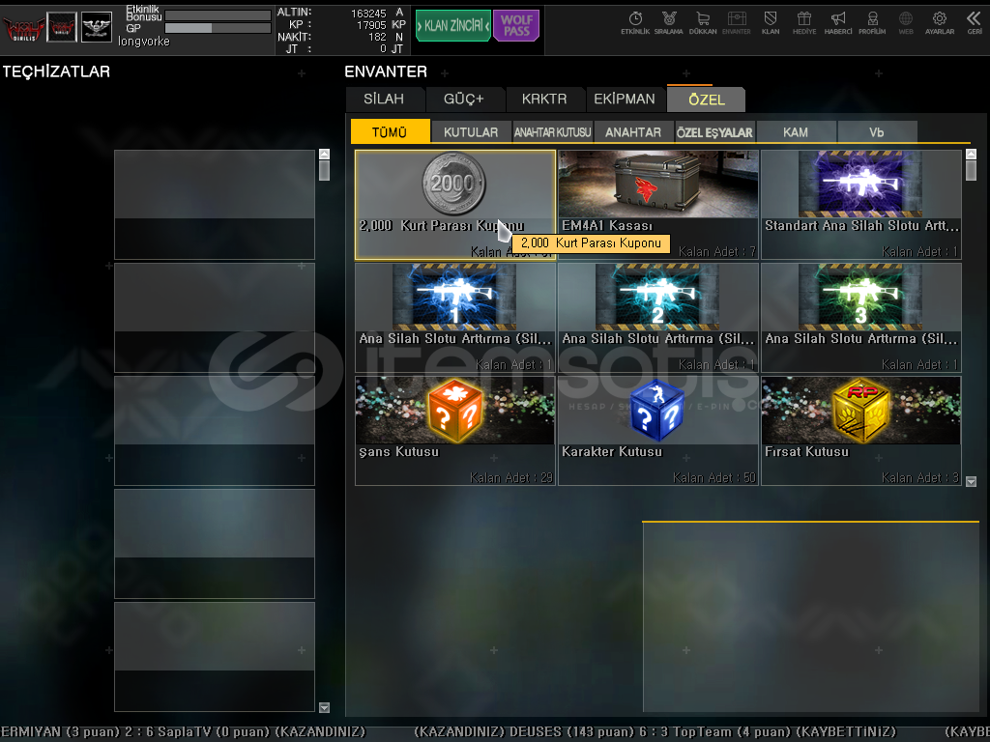Select the KAM filter tab

796,131
